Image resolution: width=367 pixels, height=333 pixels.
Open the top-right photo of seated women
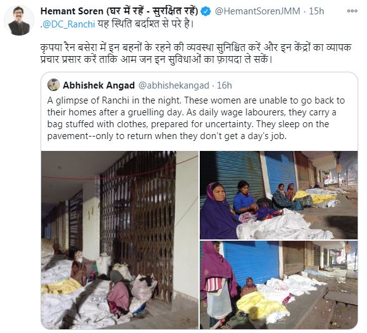pos(278,195)
